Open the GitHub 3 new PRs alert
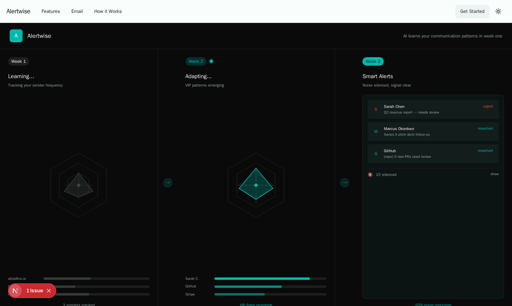The image size is (512, 306). point(433,153)
